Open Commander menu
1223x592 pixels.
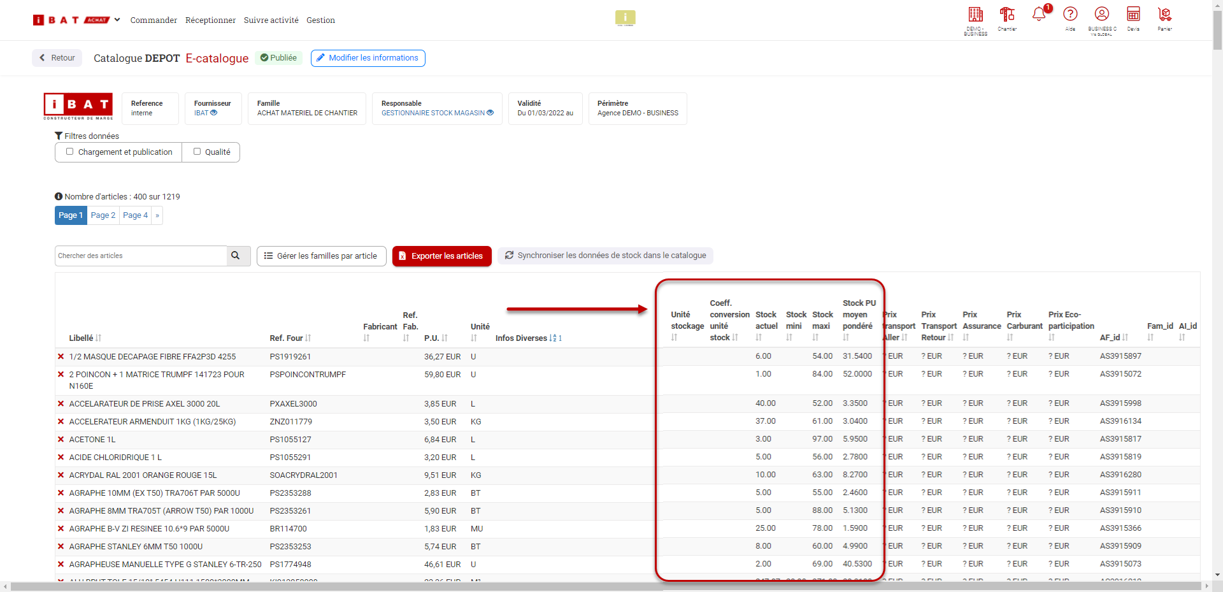coord(154,20)
